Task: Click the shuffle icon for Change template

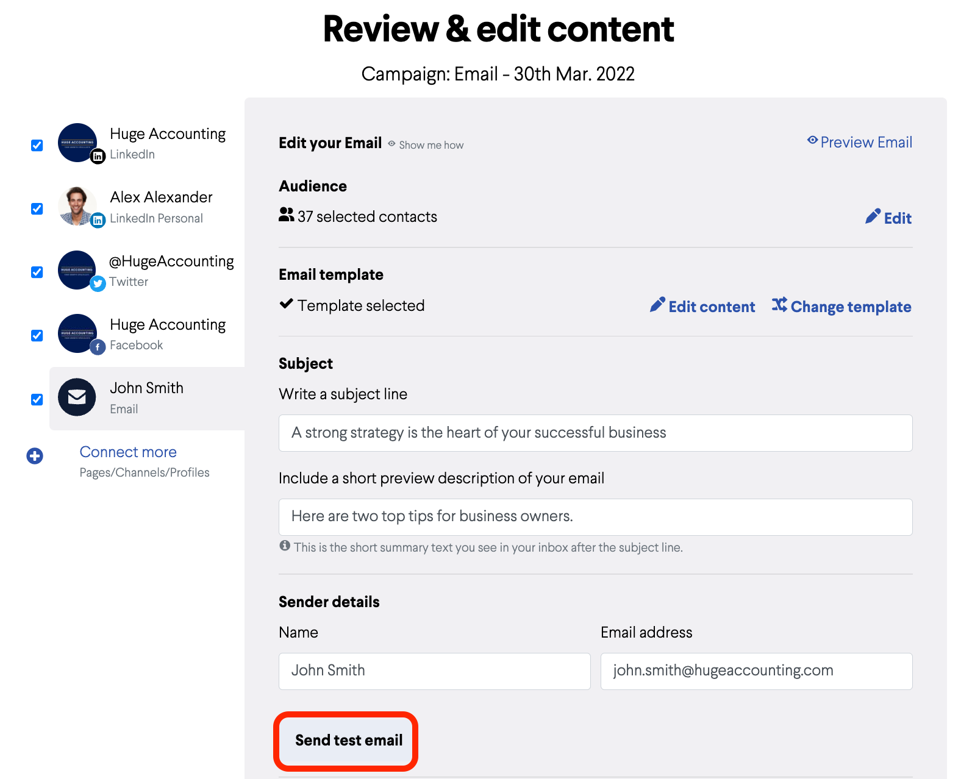Action: click(x=779, y=305)
